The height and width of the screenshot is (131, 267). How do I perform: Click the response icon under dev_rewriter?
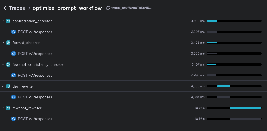[x=14, y=97]
